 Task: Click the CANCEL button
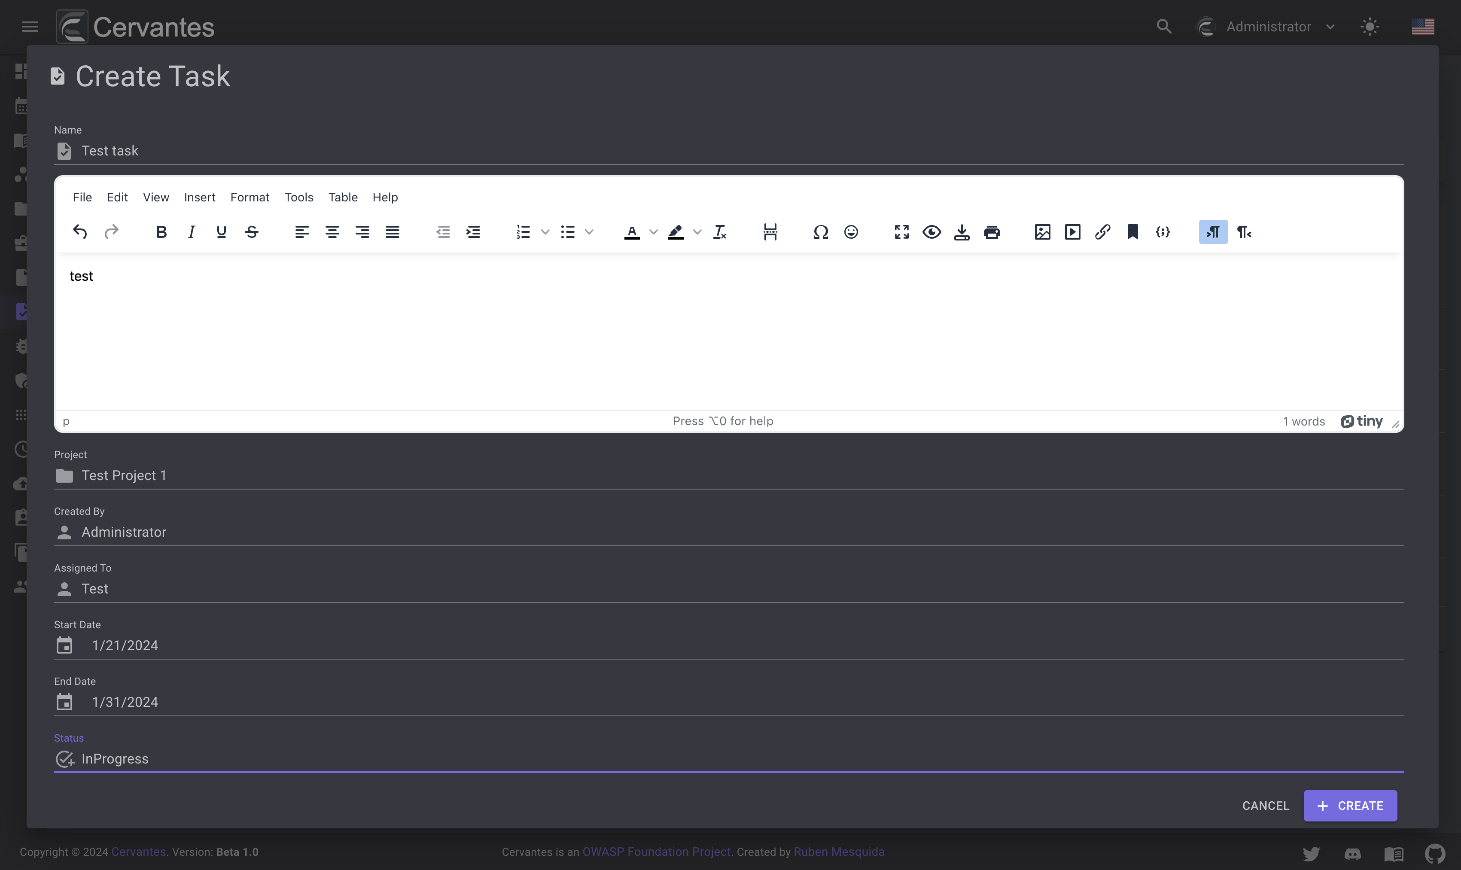point(1265,806)
